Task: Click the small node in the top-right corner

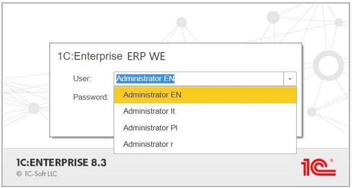Action: coord(339,23)
